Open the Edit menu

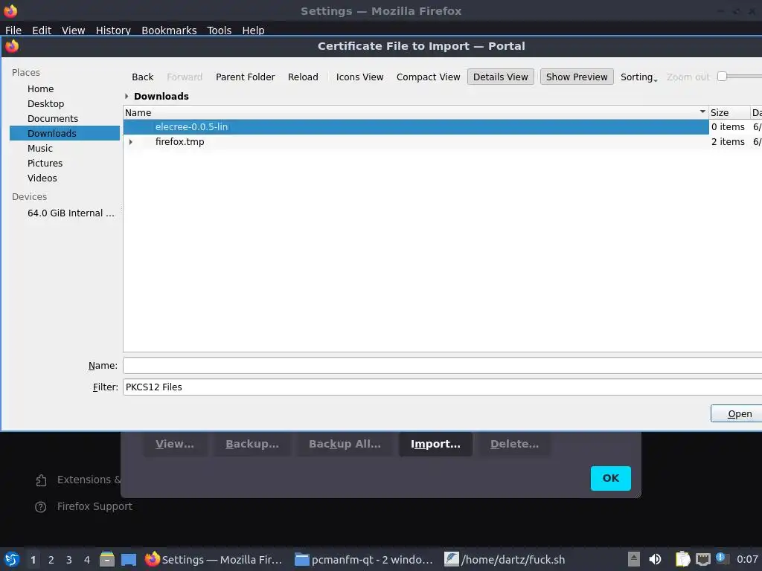tap(42, 30)
